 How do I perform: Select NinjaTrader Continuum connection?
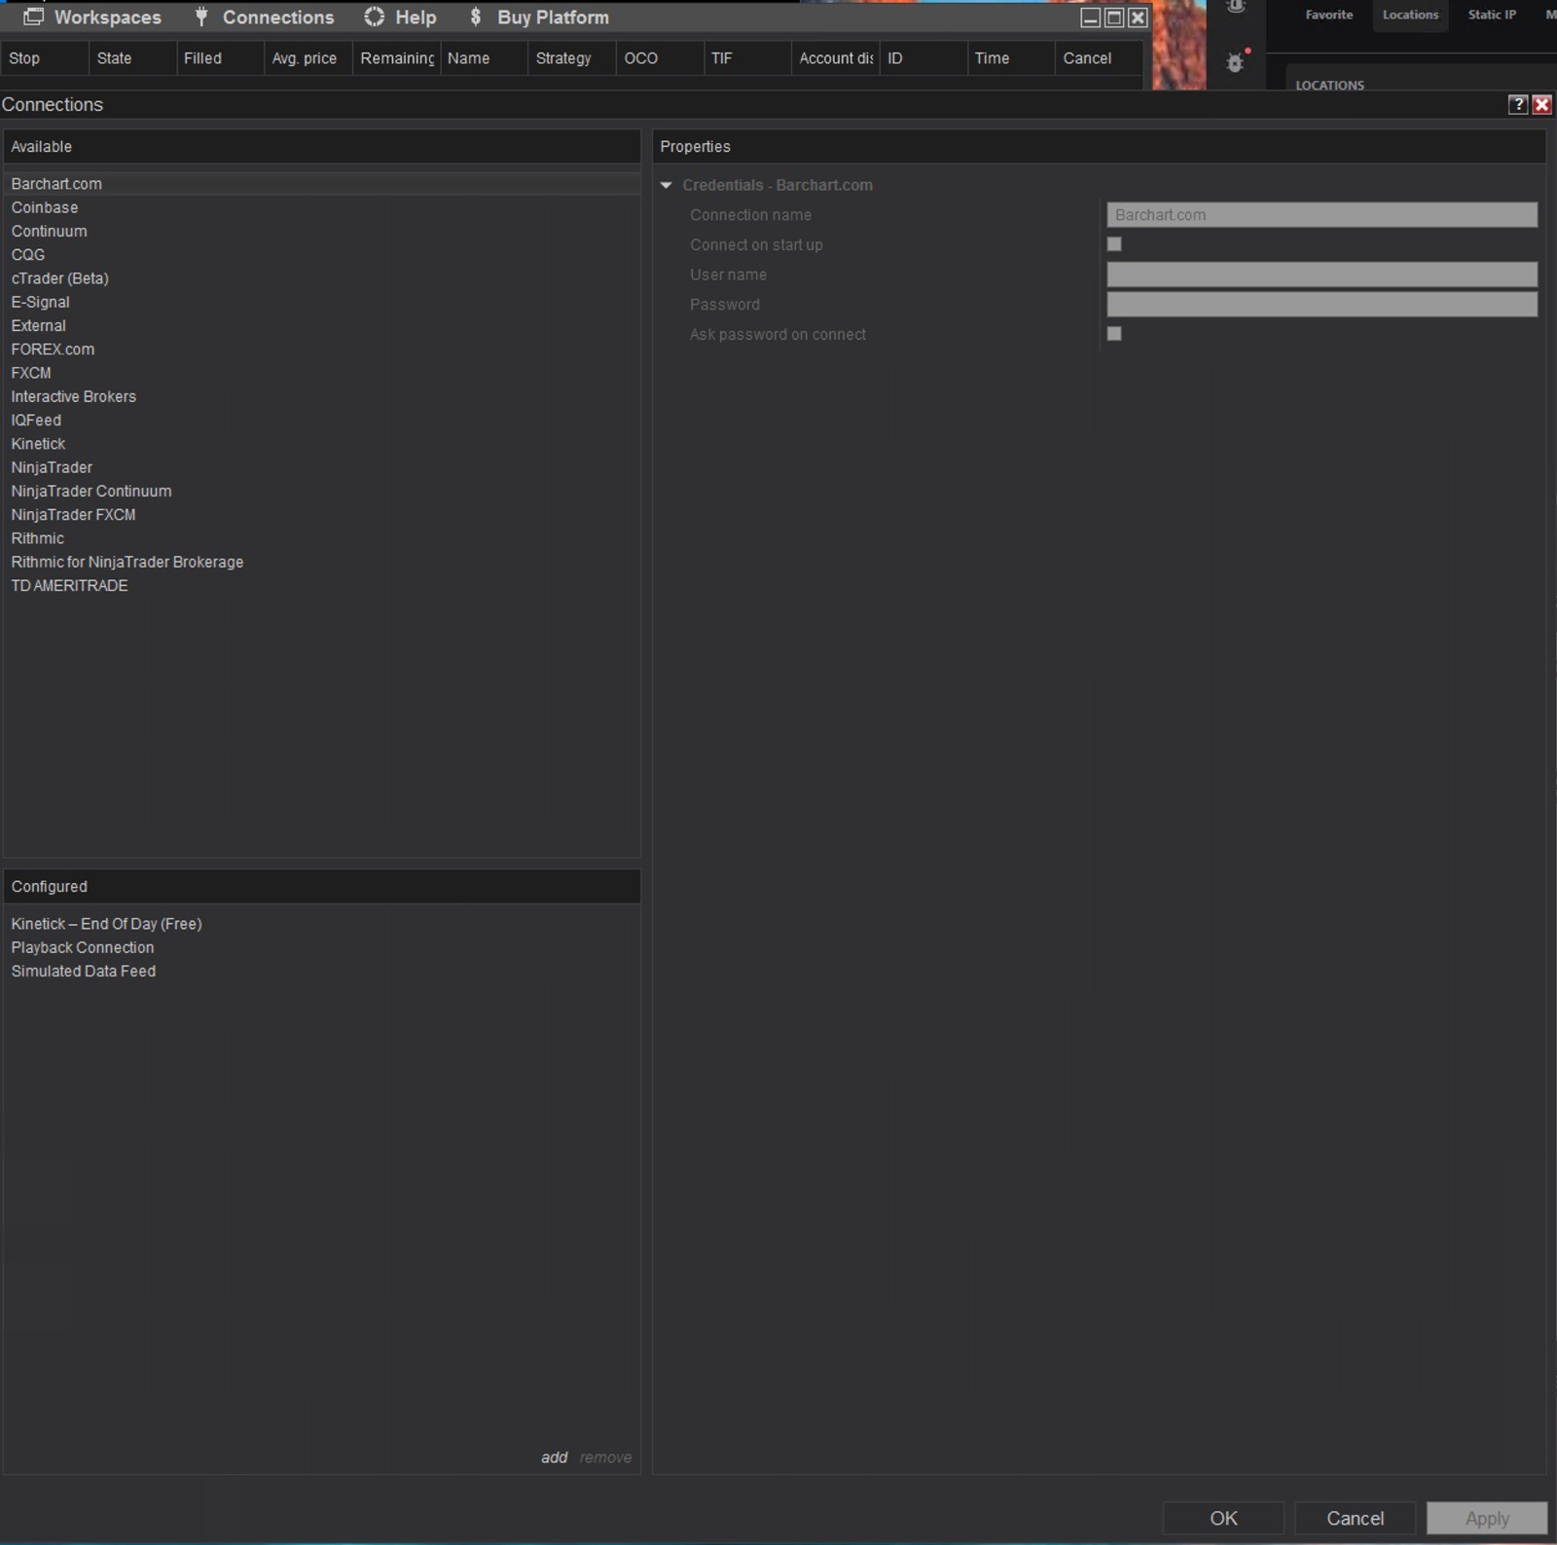pos(322,491)
